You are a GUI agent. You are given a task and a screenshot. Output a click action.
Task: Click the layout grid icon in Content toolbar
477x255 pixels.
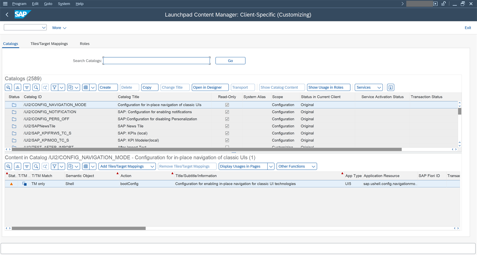click(x=86, y=166)
